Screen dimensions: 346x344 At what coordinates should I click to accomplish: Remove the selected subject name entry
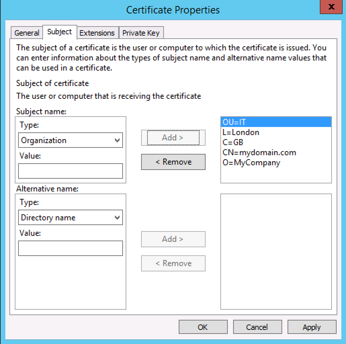coord(173,162)
